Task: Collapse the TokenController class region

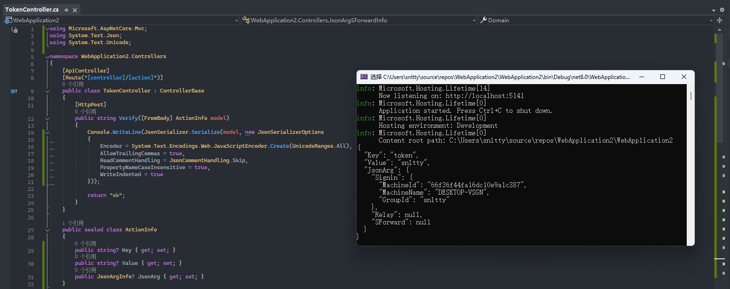Action: 47,91
